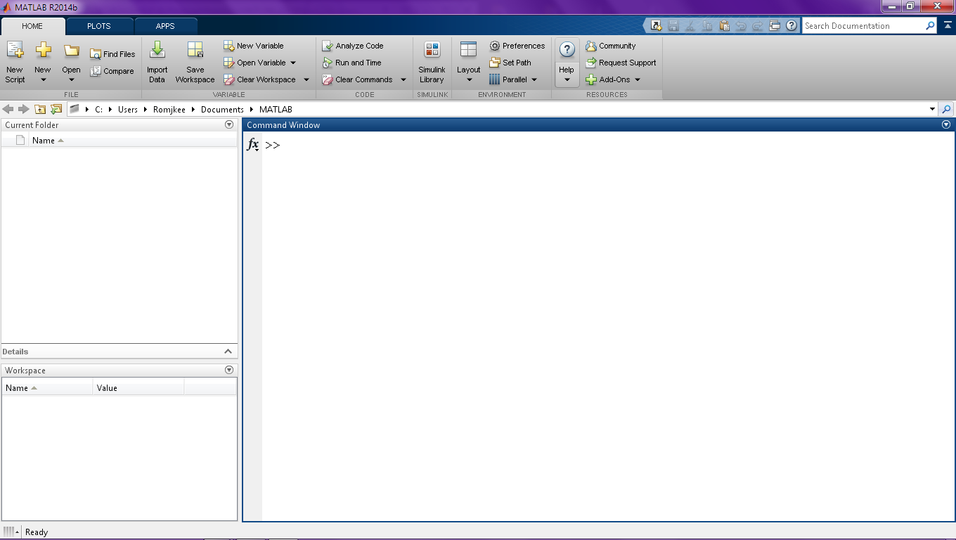Click the Layout icon
The height and width of the screenshot is (540, 956).
pos(468,49)
